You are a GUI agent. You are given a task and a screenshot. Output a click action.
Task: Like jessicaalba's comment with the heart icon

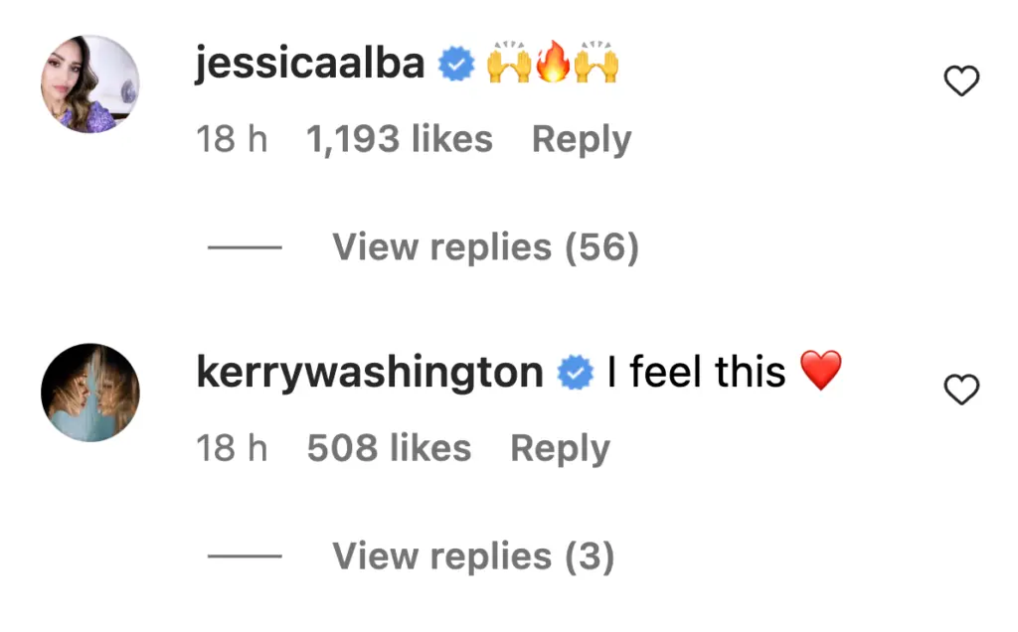961,81
